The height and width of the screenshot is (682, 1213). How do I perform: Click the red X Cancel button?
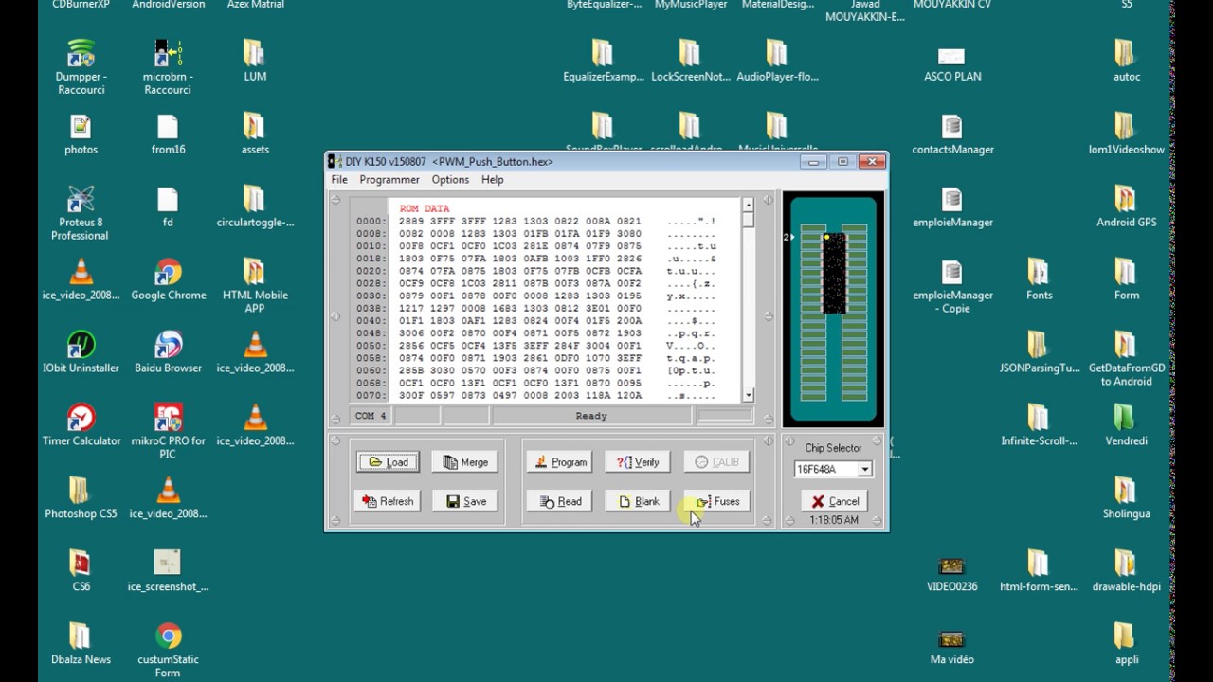click(834, 501)
